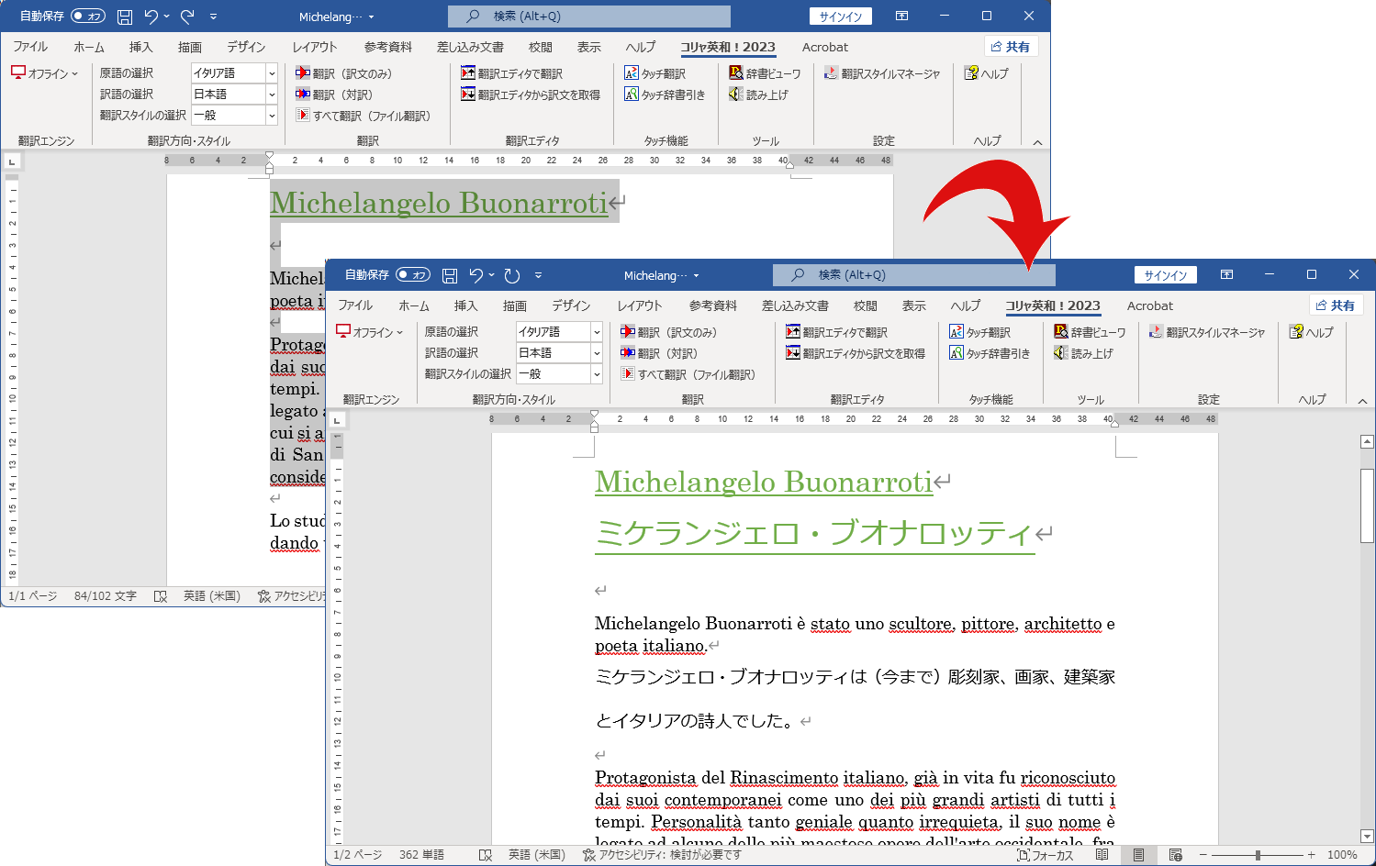Open 挿入 tab in the front window
The image size is (1376, 866).
tap(465, 305)
